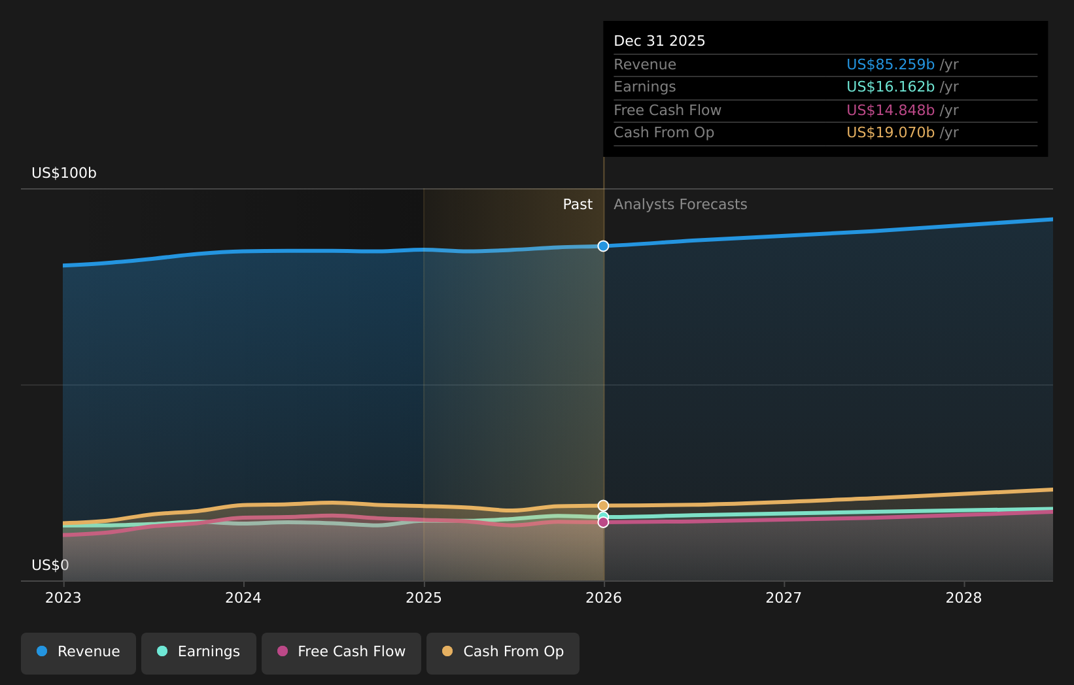Viewport: 1074px width, 685px height.
Task: Select the pink Free Cash Flow legend dot
Action: (x=282, y=652)
